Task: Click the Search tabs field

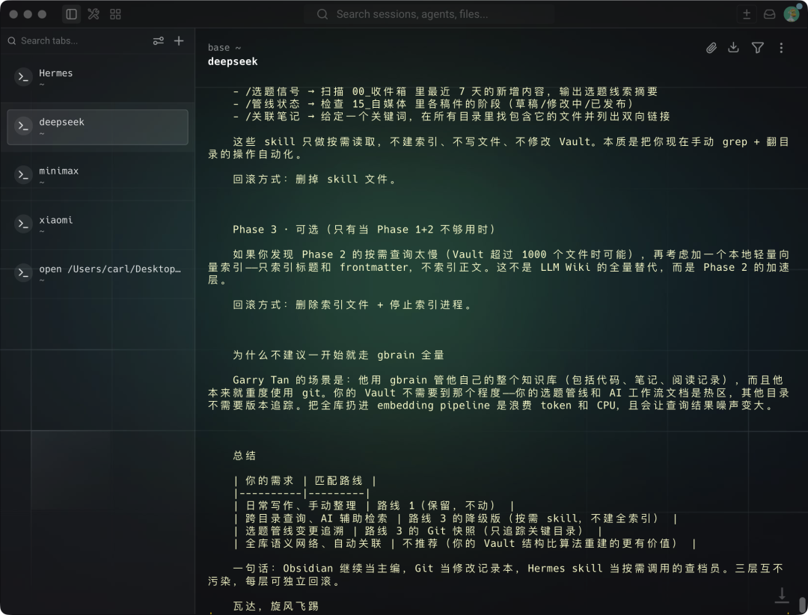Action: (77, 40)
